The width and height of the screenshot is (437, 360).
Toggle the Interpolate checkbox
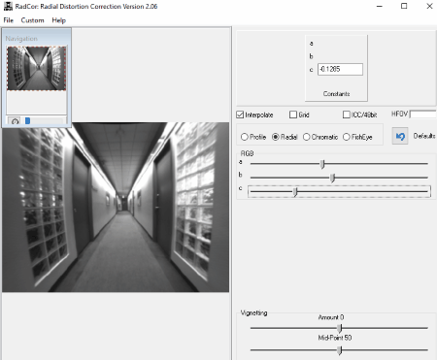[x=240, y=115]
